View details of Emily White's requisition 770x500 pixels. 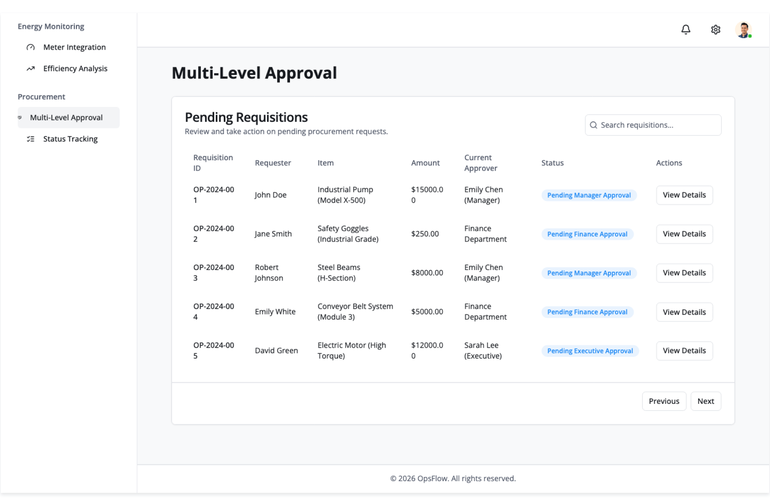pos(684,312)
